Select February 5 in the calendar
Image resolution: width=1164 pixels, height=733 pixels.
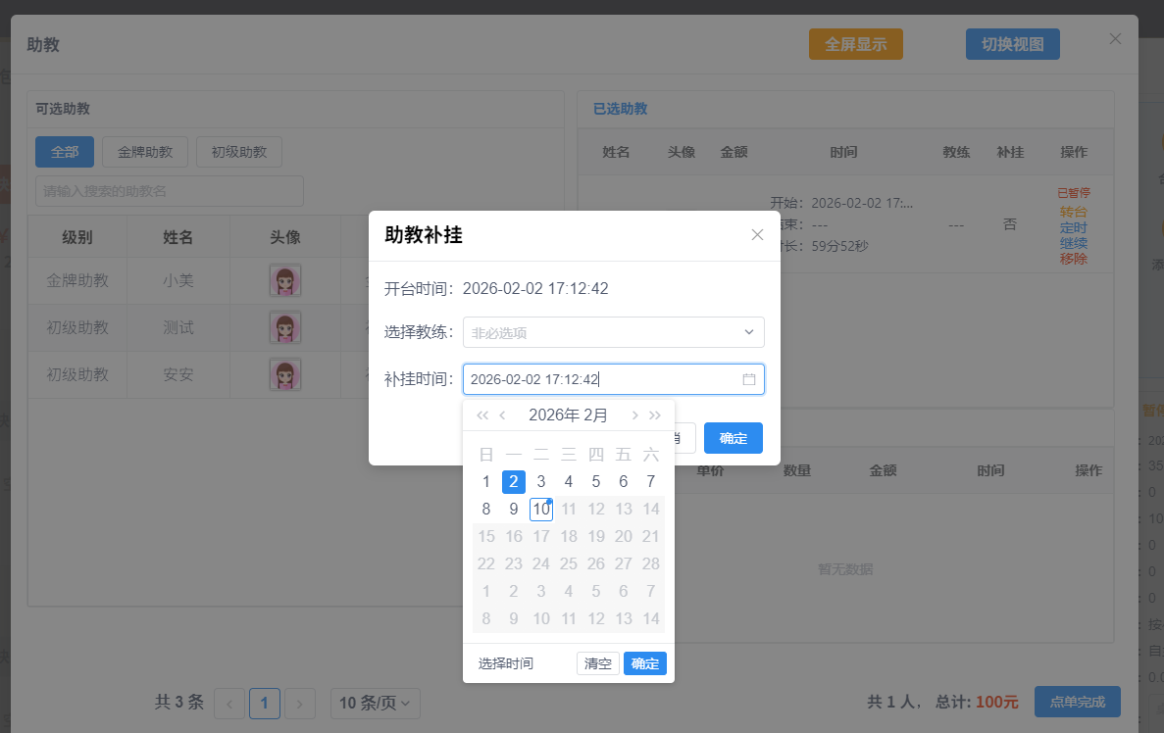pyautogui.click(x=596, y=482)
